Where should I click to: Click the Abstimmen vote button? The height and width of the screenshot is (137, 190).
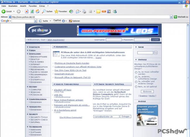147,92
